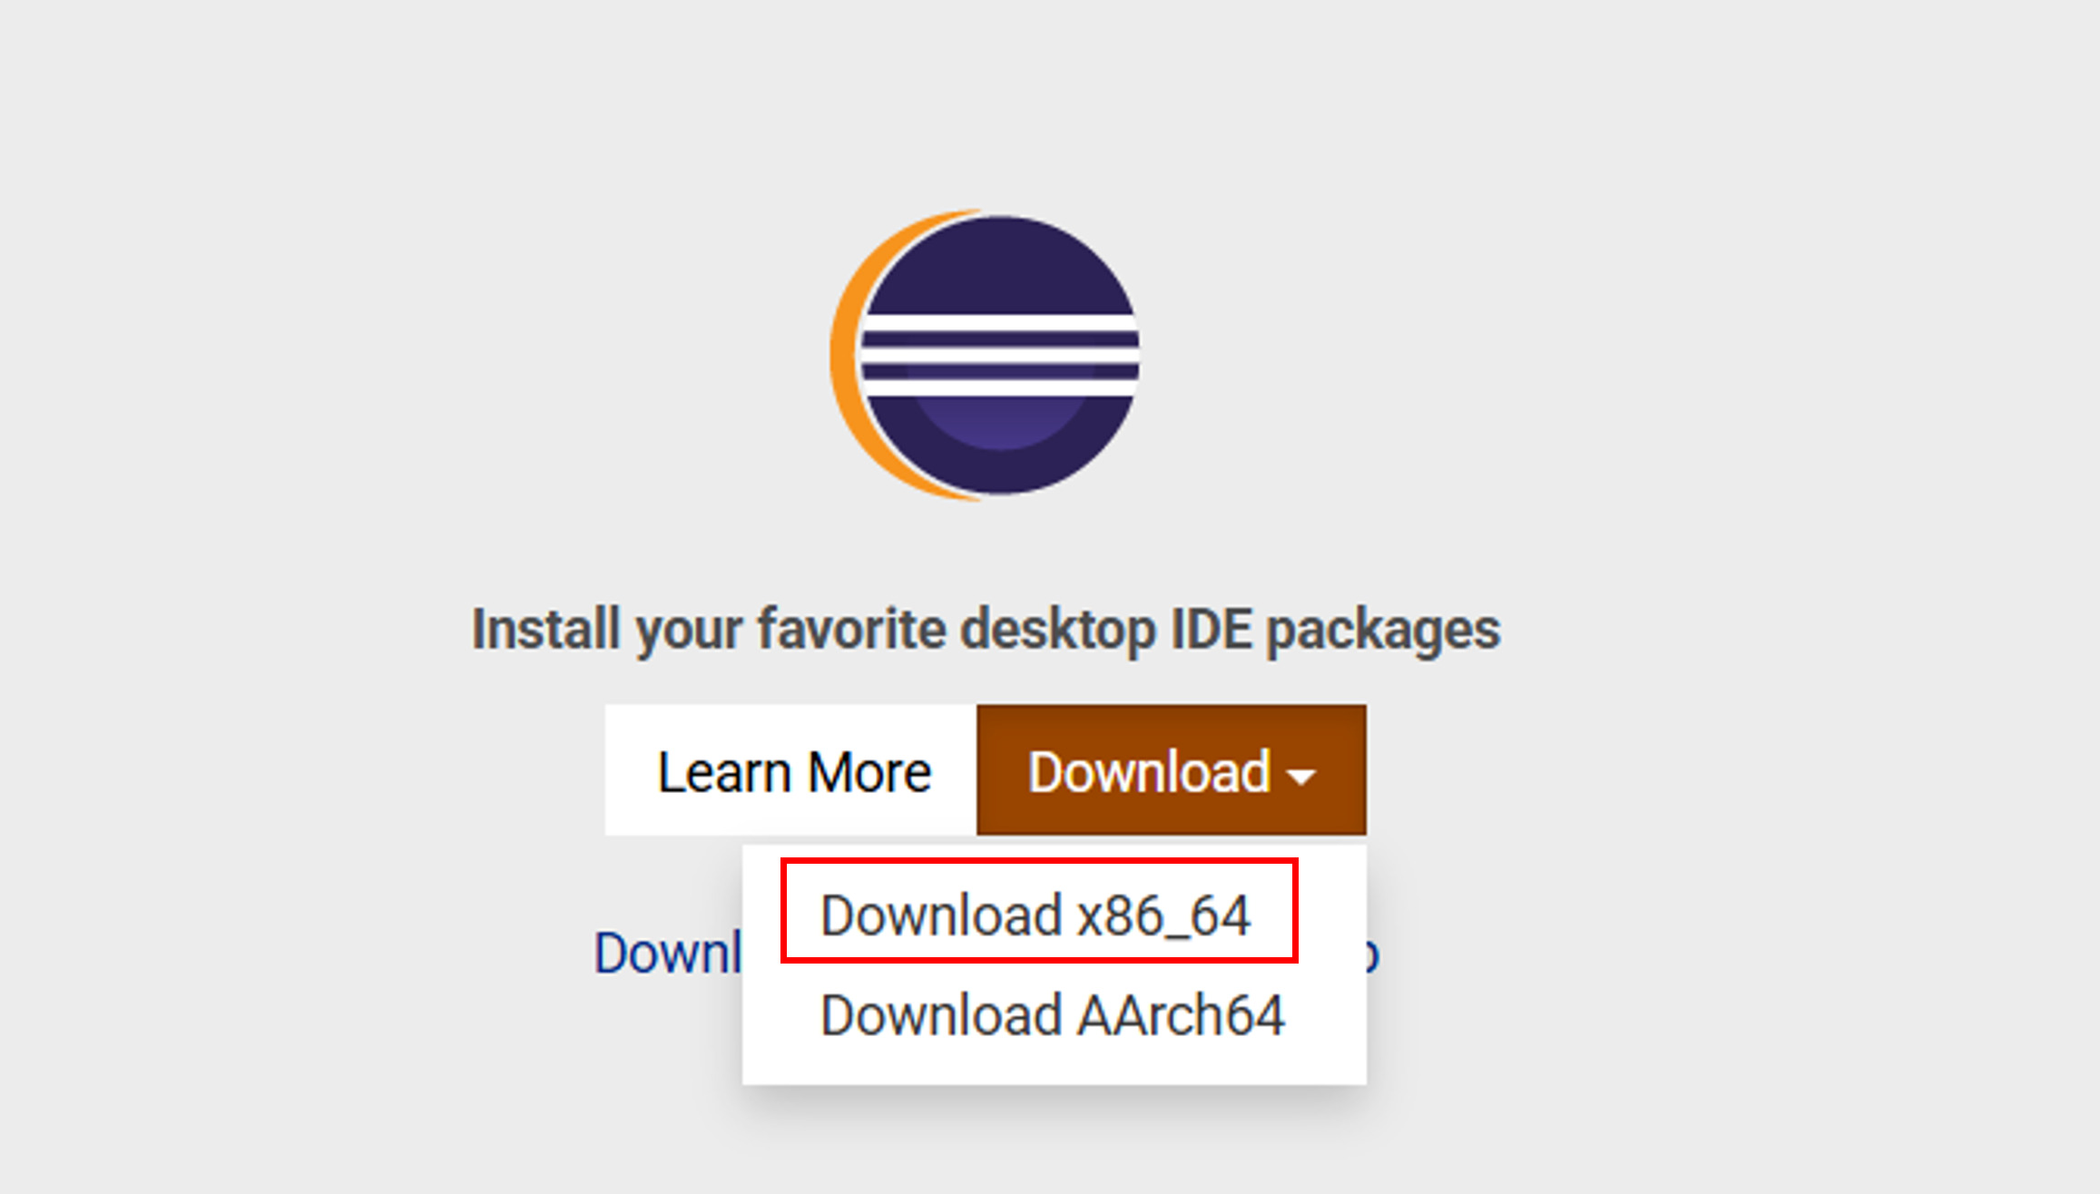Viewport: 2100px width, 1194px height.
Task: Open the Download dropdown button
Action: (x=1171, y=770)
